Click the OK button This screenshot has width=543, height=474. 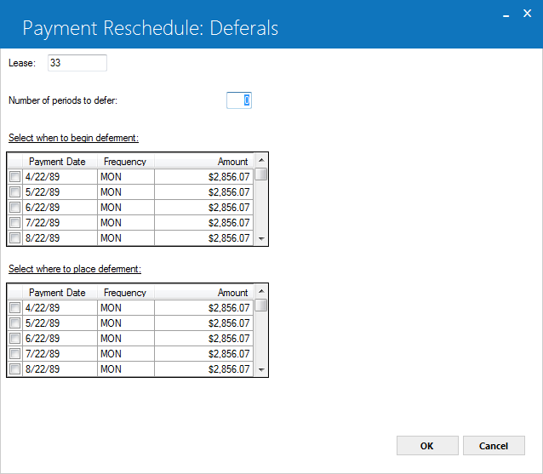tap(427, 446)
